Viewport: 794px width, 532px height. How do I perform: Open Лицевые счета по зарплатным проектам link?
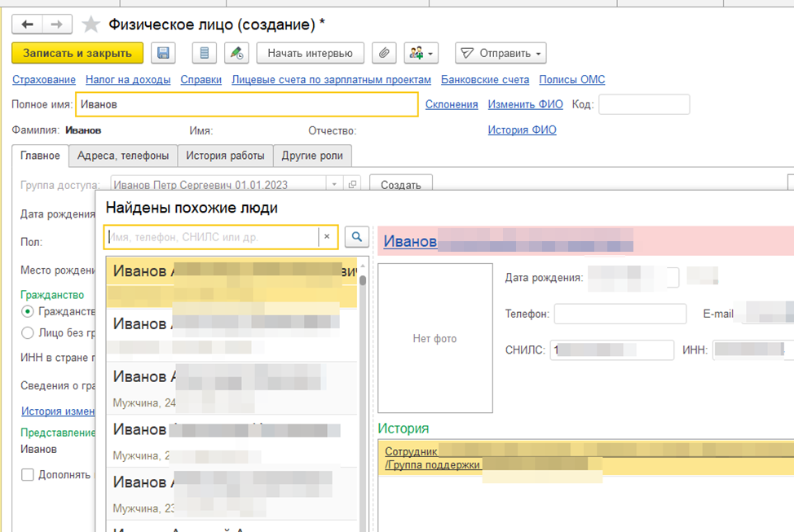point(331,80)
